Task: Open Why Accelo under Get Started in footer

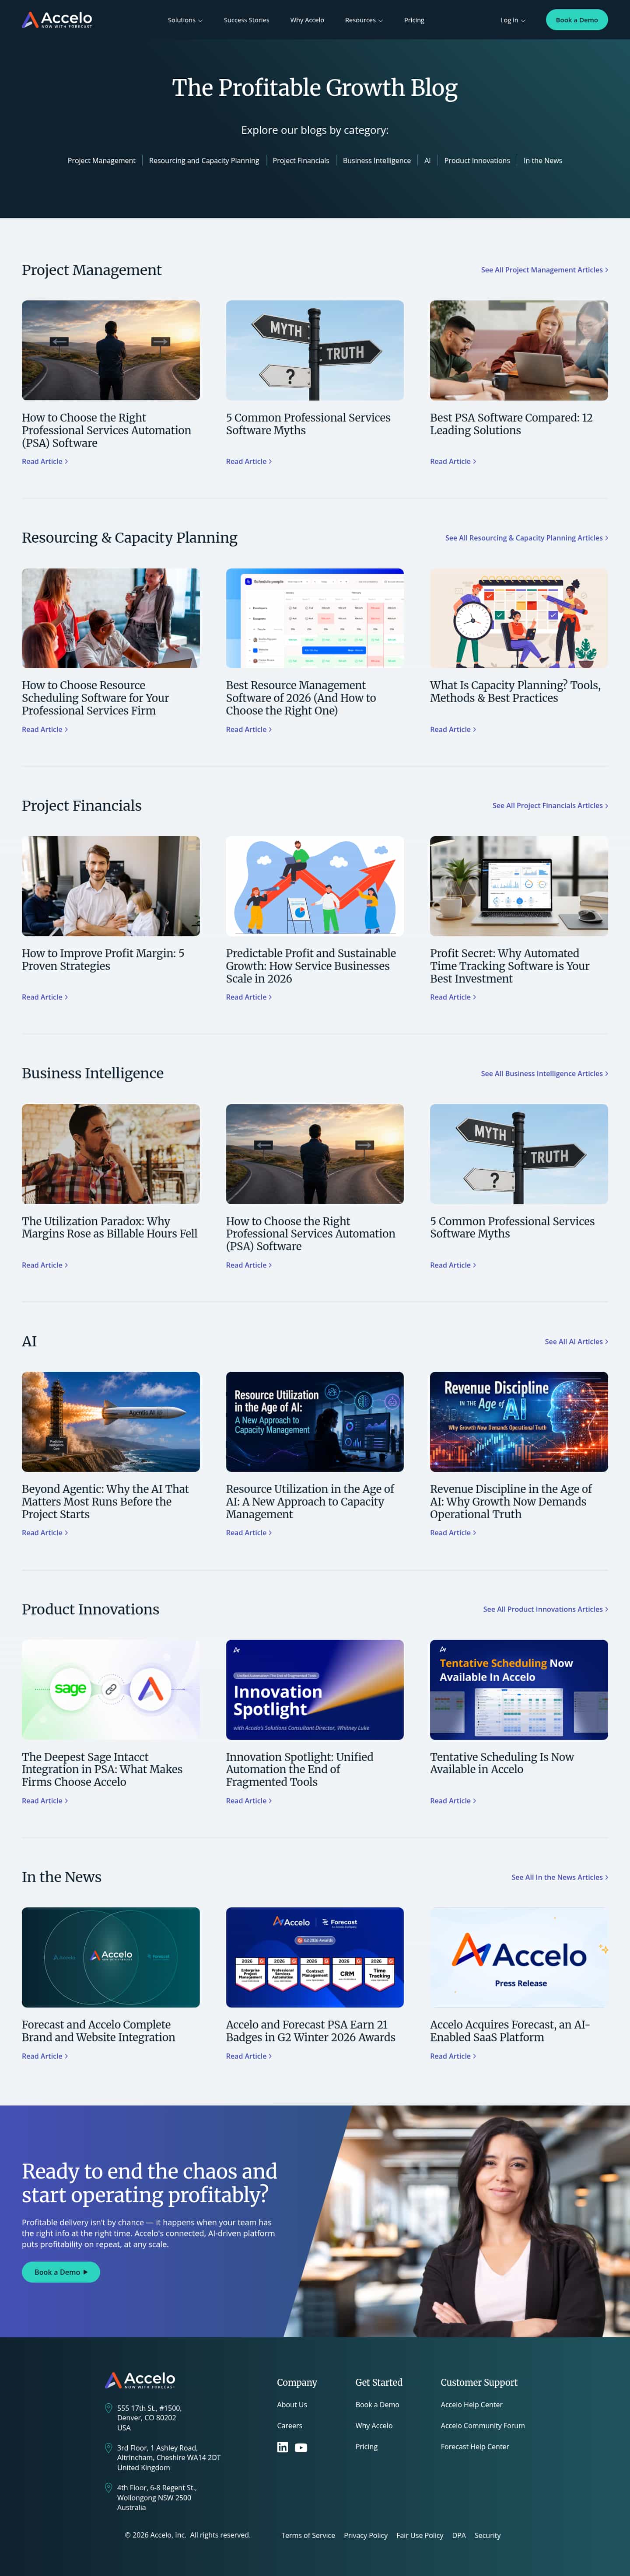Action: coord(374,2426)
